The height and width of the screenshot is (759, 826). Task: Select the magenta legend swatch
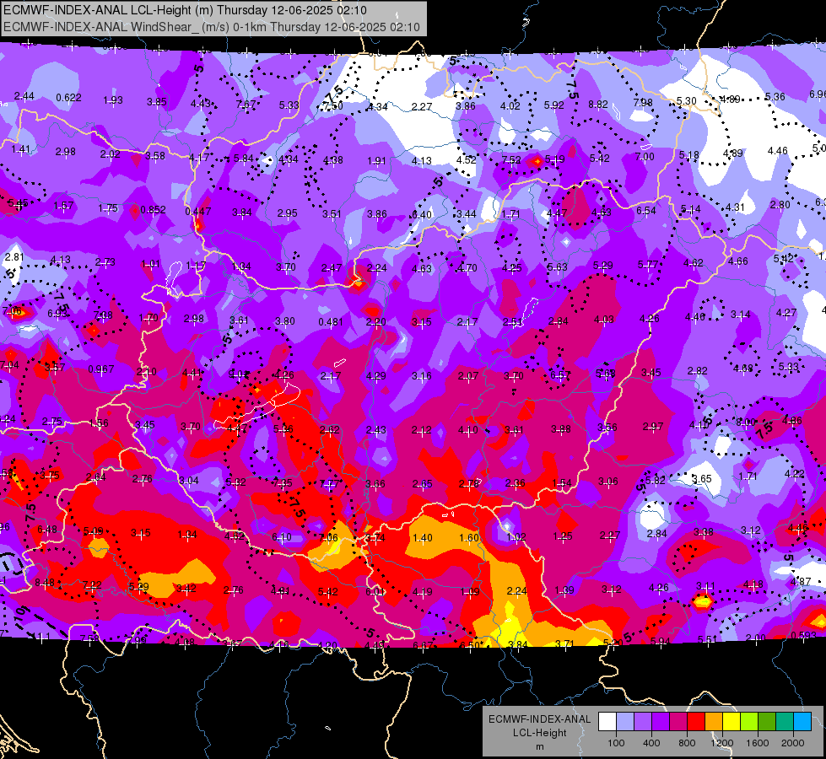tap(678, 721)
